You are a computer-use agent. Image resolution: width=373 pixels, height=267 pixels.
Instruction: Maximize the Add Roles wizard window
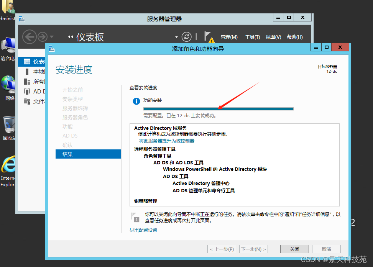[x=327, y=47]
